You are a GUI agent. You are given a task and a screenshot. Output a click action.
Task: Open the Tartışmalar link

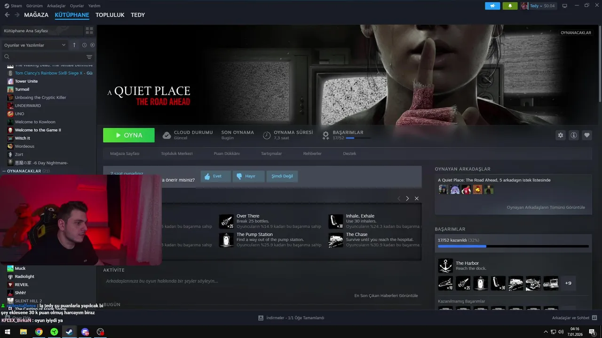coord(271,154)
